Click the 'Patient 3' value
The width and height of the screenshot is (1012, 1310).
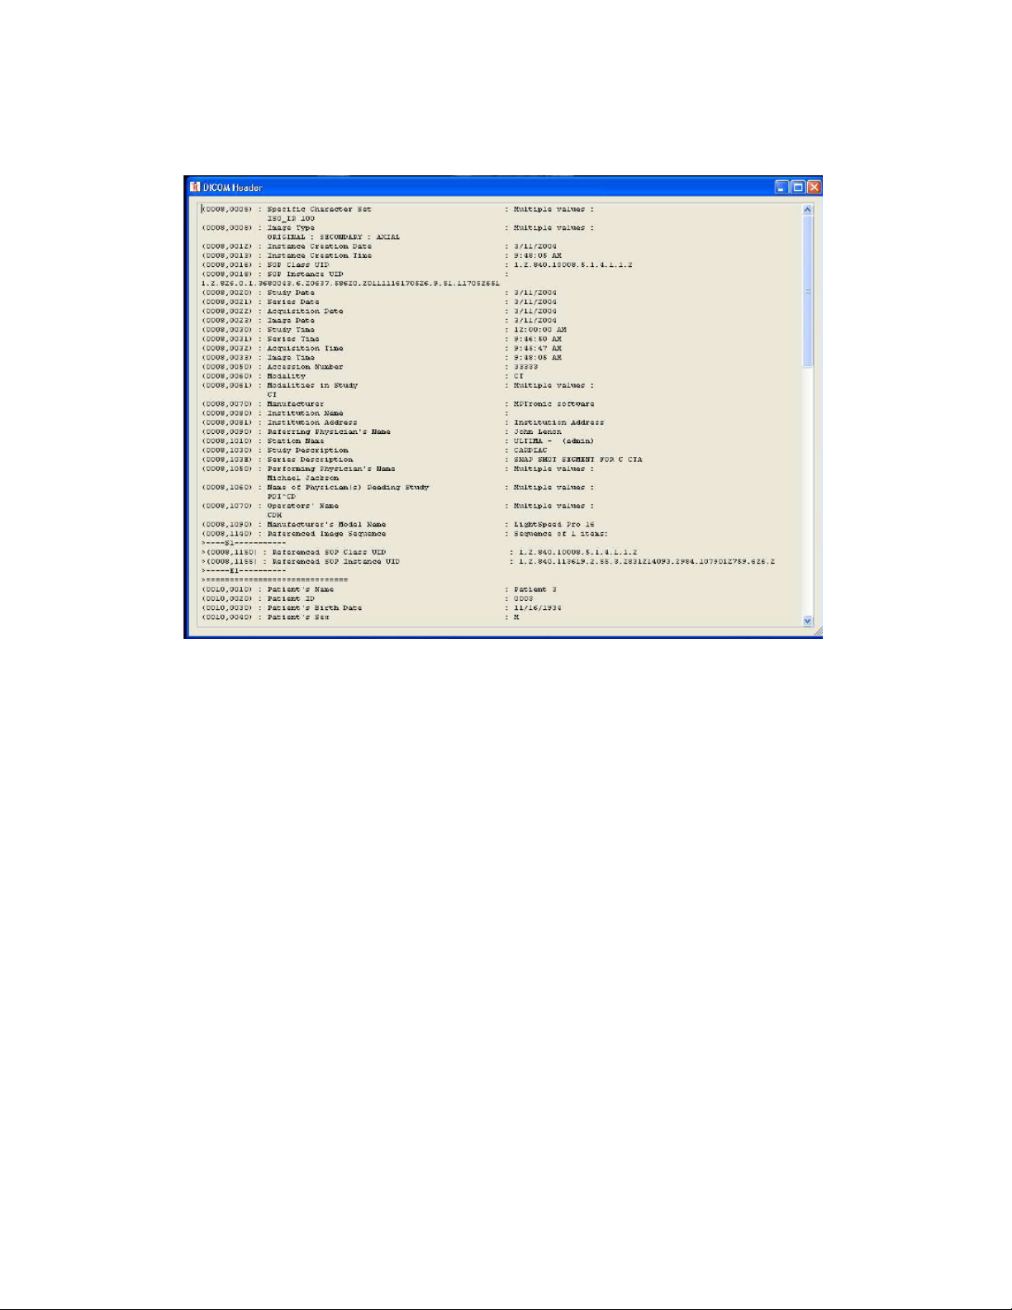tap(535, 589)
